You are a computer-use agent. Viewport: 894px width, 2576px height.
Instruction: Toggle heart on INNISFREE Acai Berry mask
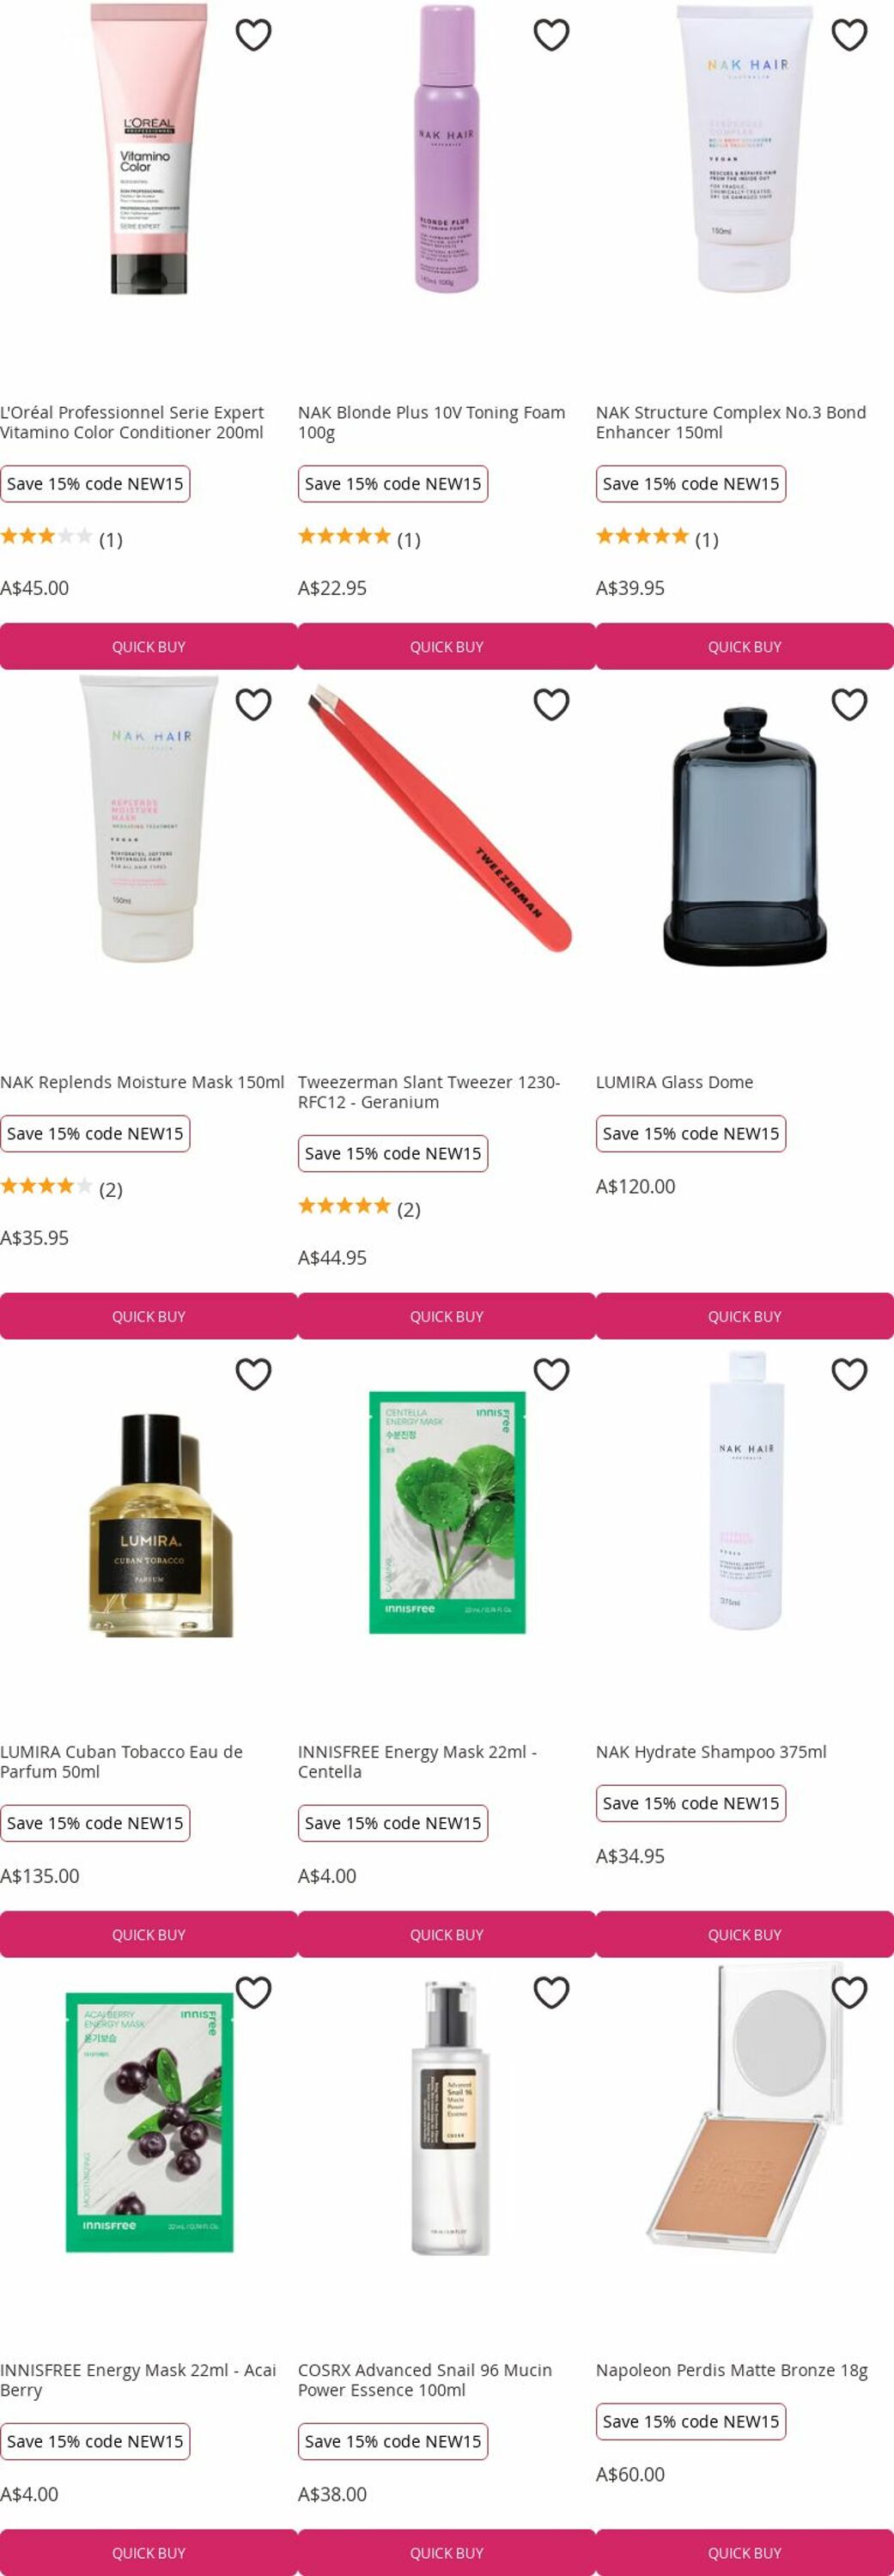coord(253,1993)
